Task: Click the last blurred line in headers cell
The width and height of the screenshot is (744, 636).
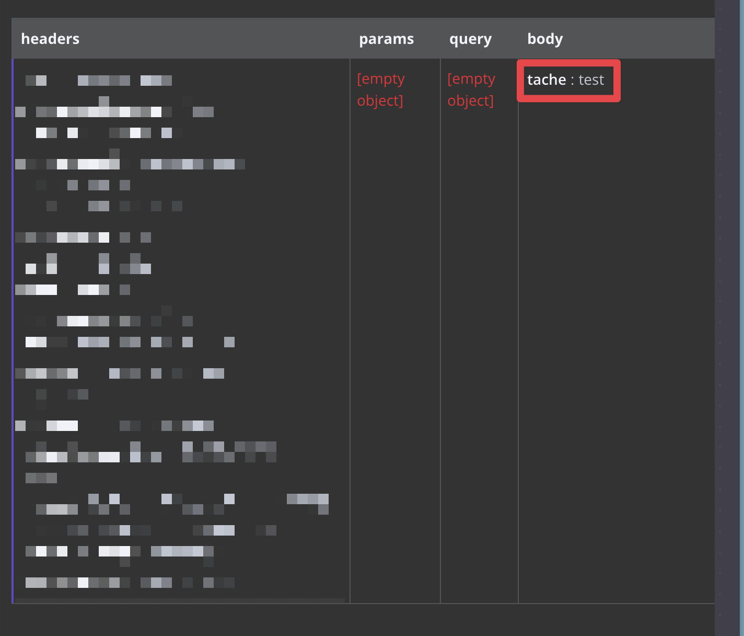Action: 130,582
